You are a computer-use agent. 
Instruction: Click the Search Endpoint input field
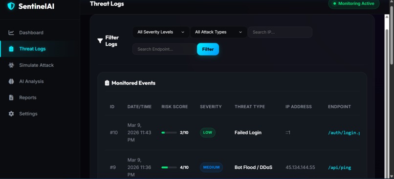tap(165, 49)
